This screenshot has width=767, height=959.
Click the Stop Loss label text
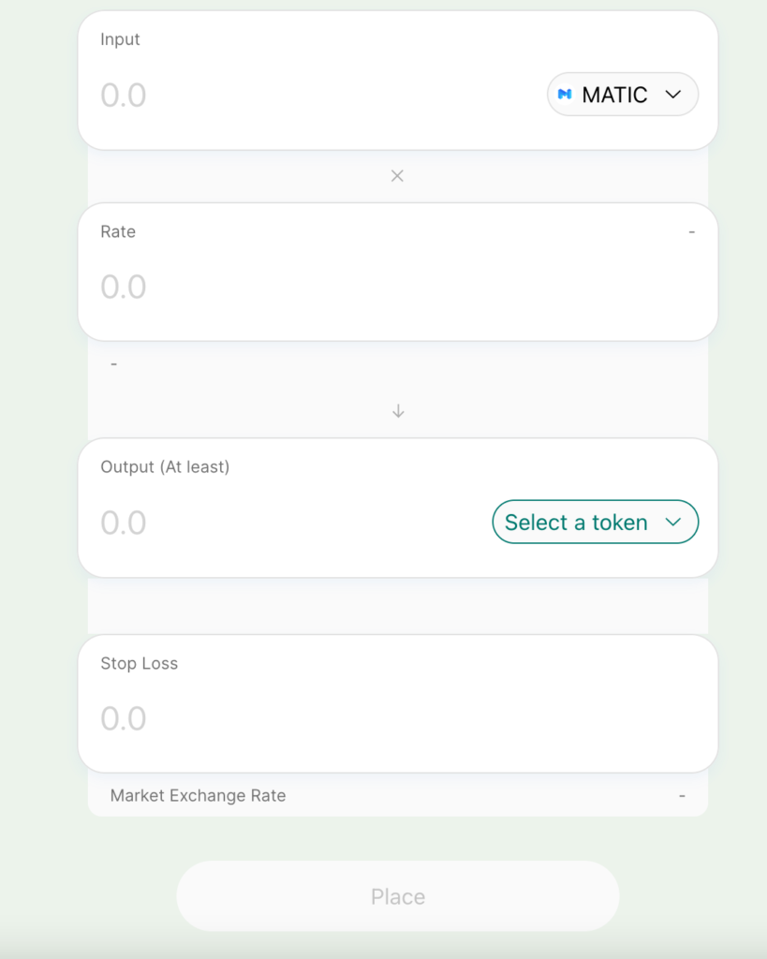point(140,664)
